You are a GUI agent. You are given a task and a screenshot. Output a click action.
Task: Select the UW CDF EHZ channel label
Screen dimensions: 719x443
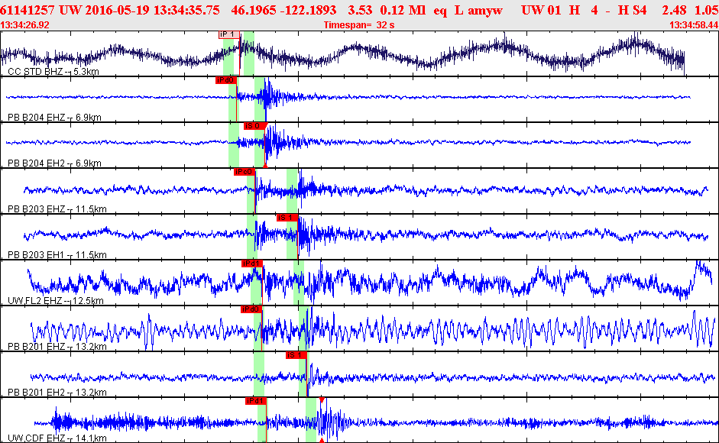click(57, 438)
